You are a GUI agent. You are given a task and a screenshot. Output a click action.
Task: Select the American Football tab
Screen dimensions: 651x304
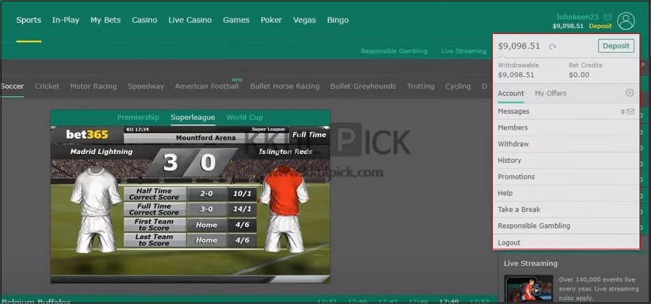pyautogui.click(x=207, y=87)
